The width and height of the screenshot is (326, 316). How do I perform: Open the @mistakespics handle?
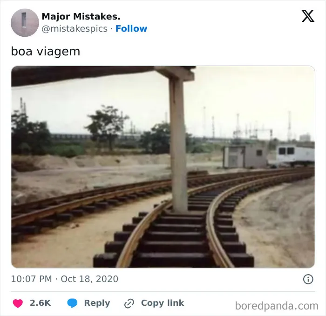click(75, 29)
